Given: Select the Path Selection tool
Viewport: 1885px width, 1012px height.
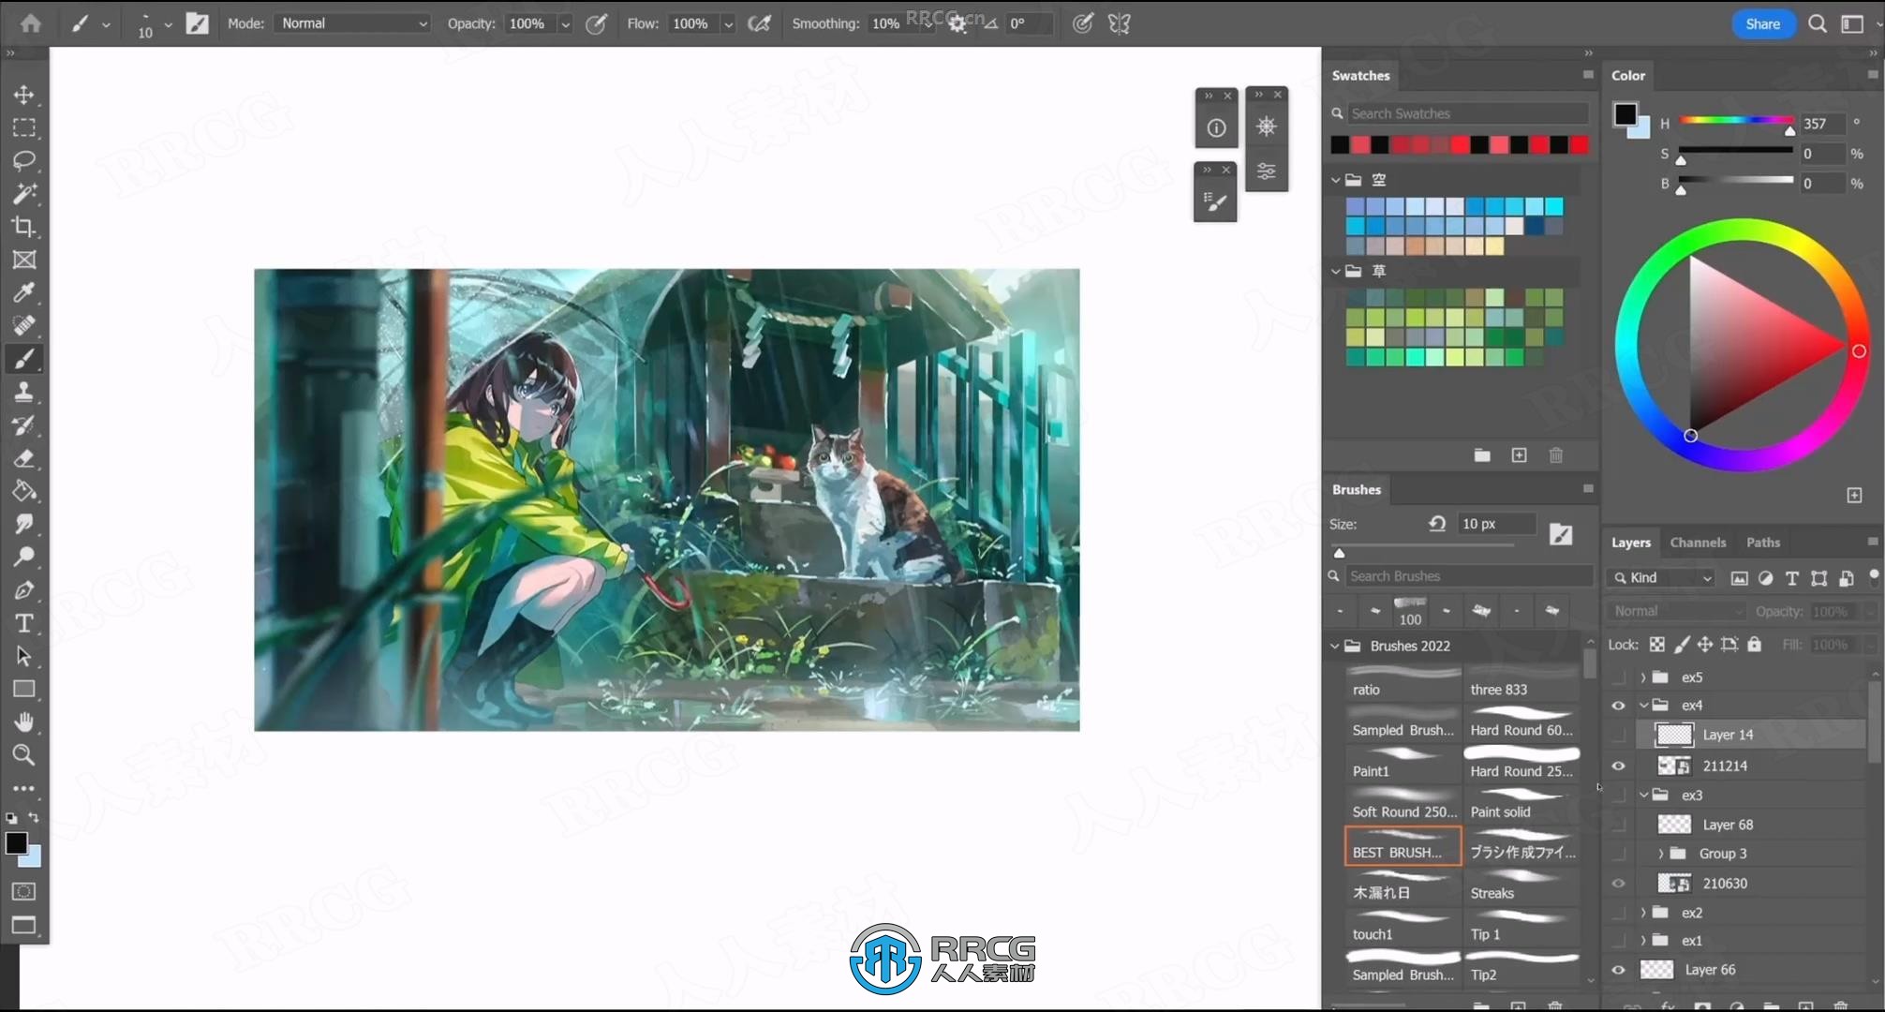Looking at the screenshot, I should [24, 656].
